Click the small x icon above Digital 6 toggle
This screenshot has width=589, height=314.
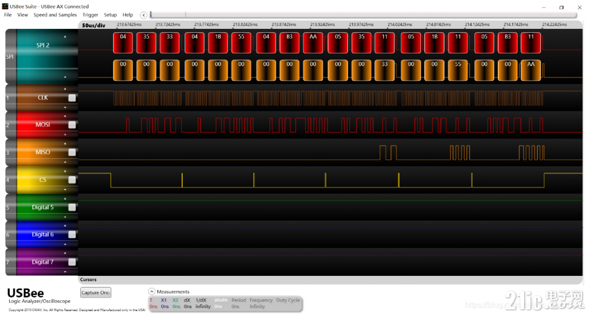click(x=65, y=226)
